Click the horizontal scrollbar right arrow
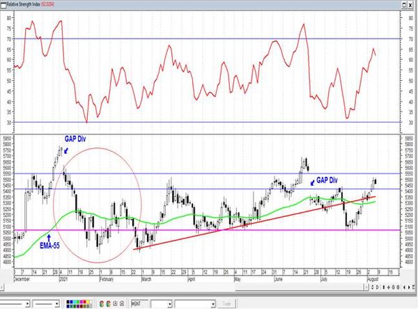This screenshot has height=309, width=418. click(x=366, y=287)
